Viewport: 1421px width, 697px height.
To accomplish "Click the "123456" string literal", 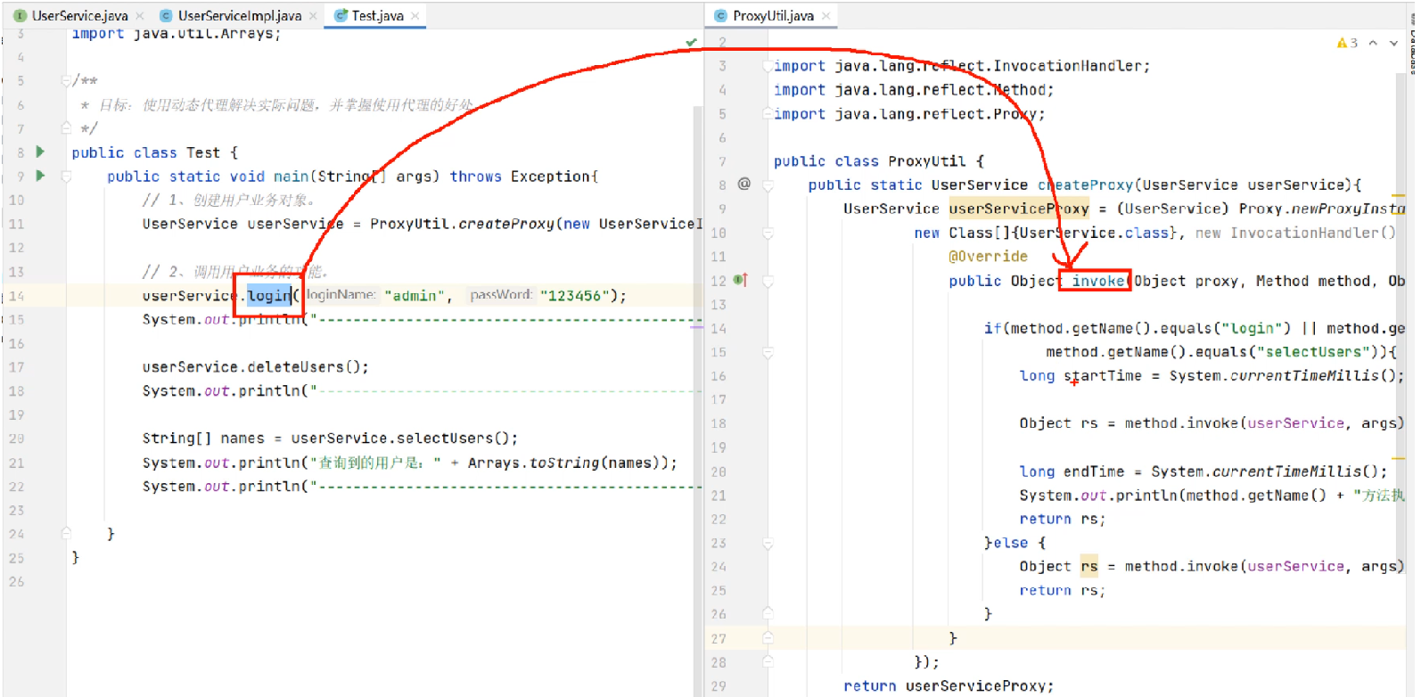I will [575, 295].
